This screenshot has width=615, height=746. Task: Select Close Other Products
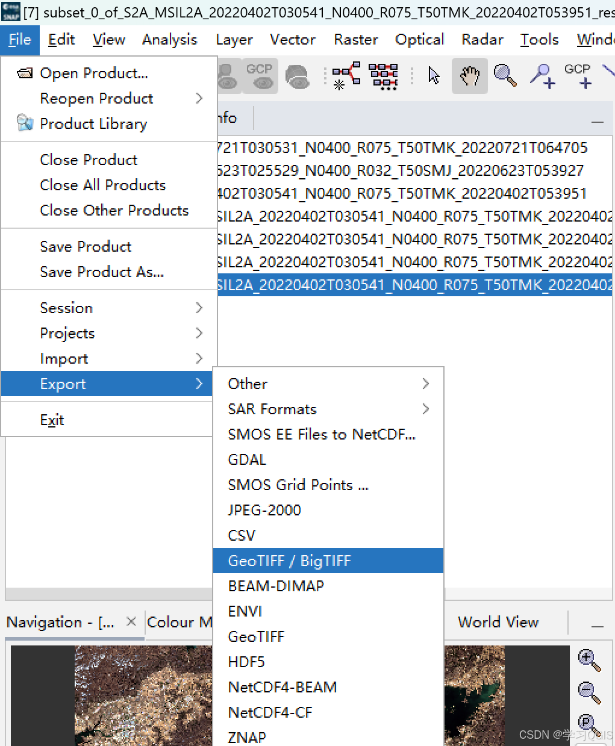(108, 210)
